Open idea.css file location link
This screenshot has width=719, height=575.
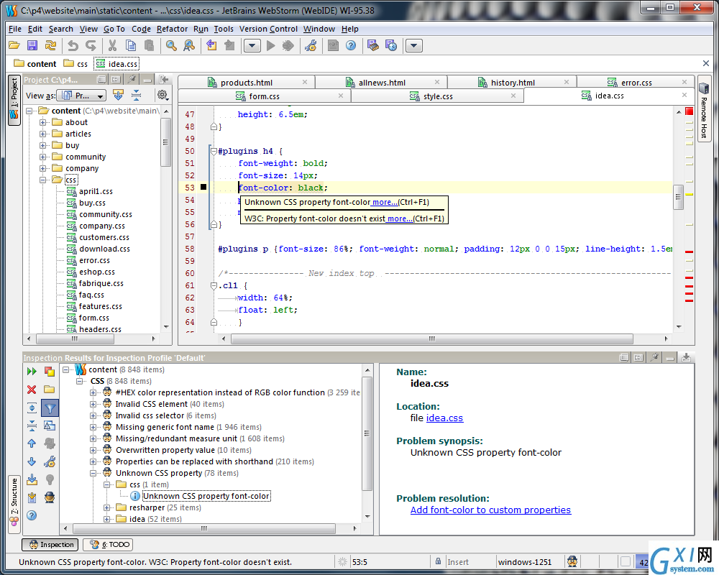pyautogui.click(x=444, y=418)
